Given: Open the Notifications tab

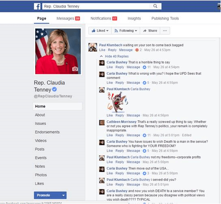Looking at the screenshot, I should [x=104, y=18].
